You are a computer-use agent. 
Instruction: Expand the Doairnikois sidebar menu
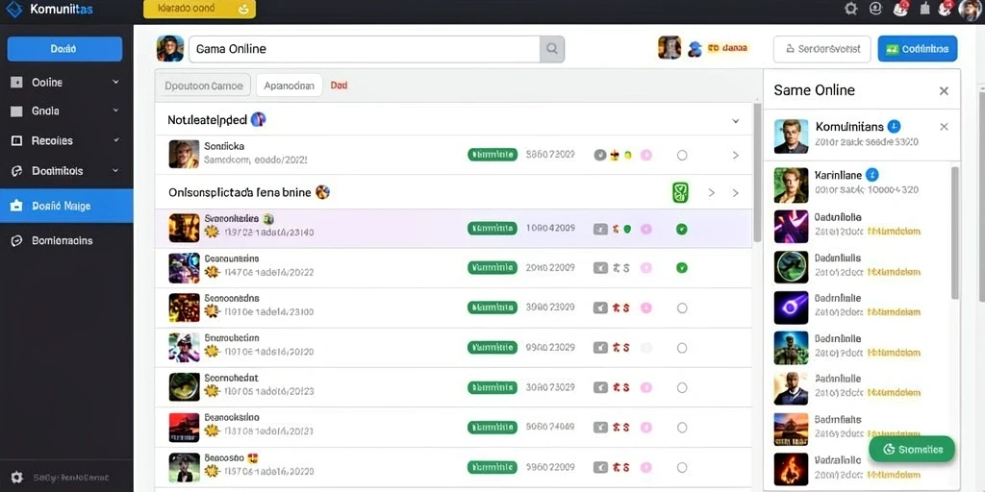coord(115,170)
